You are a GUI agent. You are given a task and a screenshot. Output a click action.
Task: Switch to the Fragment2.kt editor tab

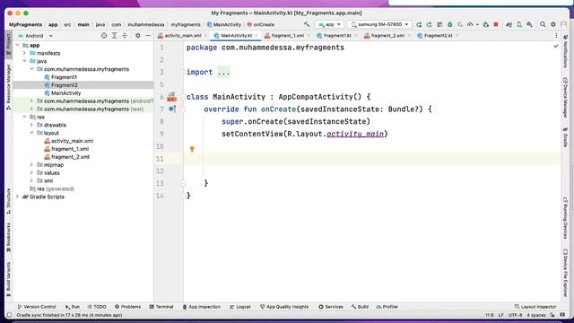pos(438,36)
